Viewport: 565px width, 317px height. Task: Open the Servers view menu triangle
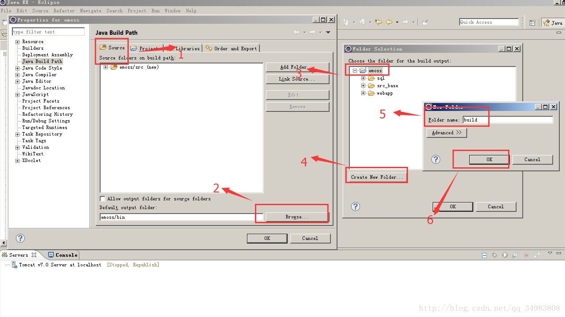[x=550, y=254]
